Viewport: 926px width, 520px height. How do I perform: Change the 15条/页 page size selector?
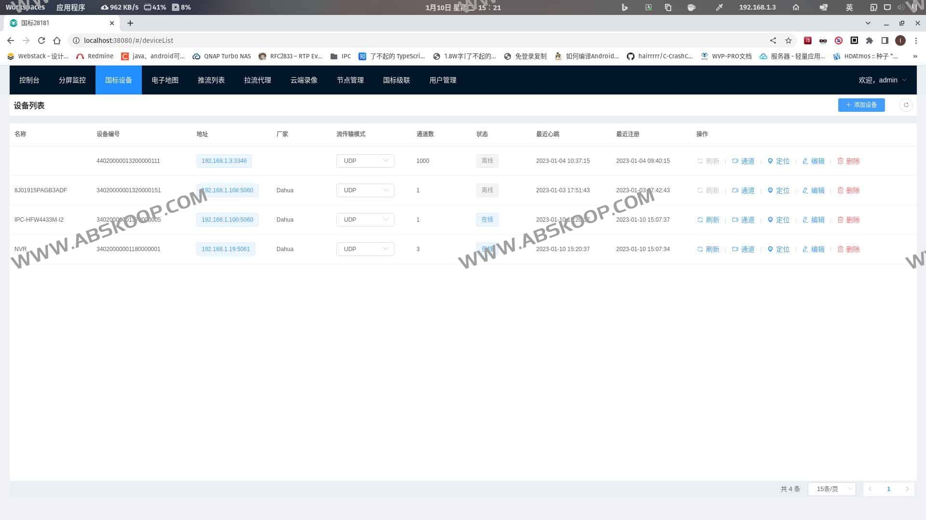832,489
